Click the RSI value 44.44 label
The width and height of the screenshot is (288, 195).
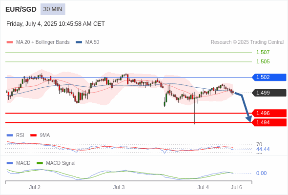263,149
